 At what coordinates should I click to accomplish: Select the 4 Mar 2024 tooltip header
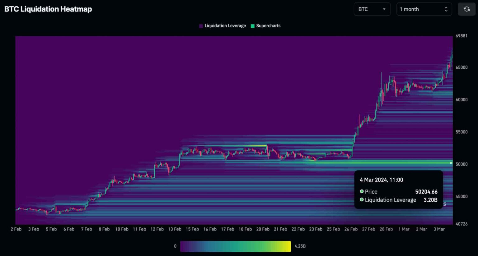point(382,180)
